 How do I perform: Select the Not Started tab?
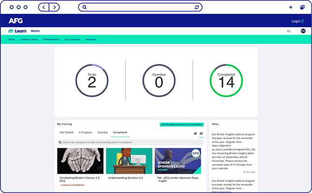pyautogui.click(x=66, y=132)
